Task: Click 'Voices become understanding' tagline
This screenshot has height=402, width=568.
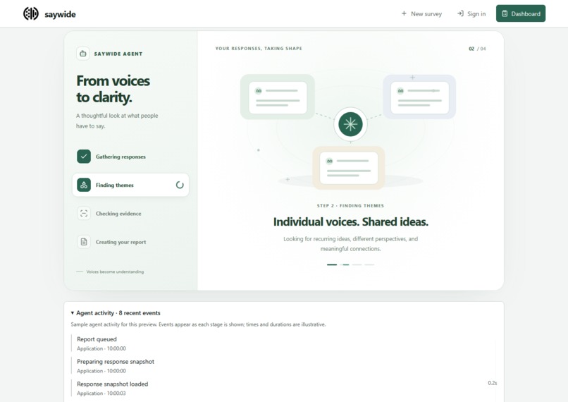Action: [x=115, y=272]
